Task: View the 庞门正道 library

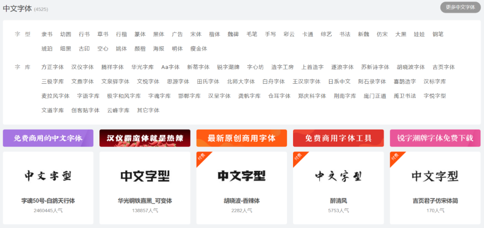Action: point(375,96)
